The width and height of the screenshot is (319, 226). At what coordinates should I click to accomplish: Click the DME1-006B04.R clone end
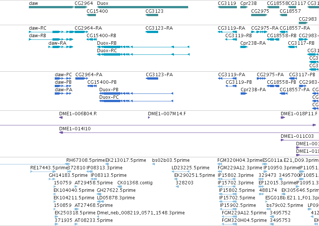pos(61,118)
